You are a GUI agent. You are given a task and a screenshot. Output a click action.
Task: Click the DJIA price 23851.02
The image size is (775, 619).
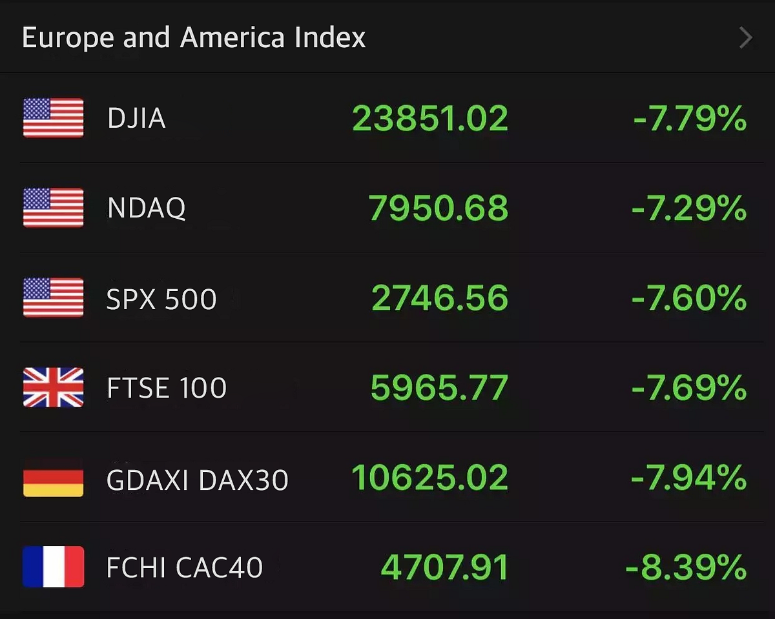coord(430,119)
